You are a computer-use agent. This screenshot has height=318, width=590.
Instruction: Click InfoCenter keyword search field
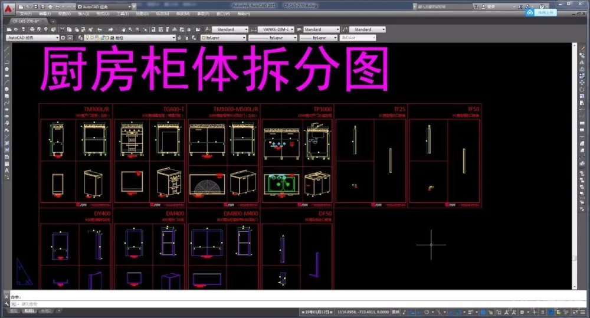click(x=443, y=6)
